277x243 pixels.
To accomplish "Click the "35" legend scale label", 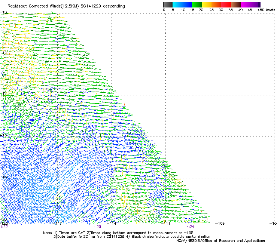I will pyautogui.click(x=231, y=10).
